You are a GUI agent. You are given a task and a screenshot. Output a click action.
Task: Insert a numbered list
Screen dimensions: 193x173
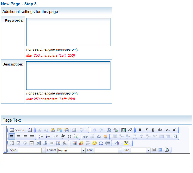pos(41,137)
